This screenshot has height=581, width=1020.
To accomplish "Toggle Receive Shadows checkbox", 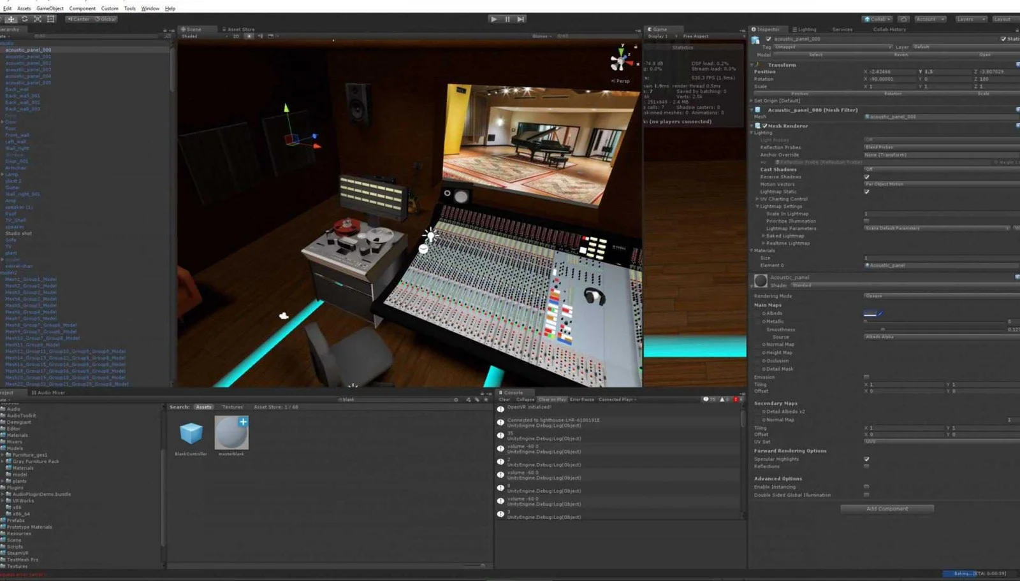I will (x=866, y=177).
